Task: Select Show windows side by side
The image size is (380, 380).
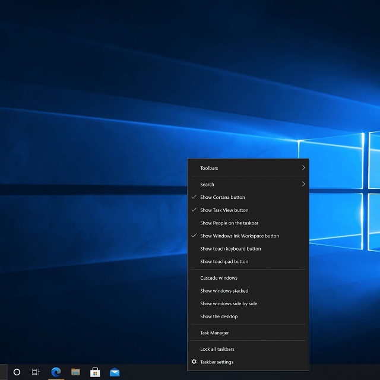Action: (x=248, y=303)
